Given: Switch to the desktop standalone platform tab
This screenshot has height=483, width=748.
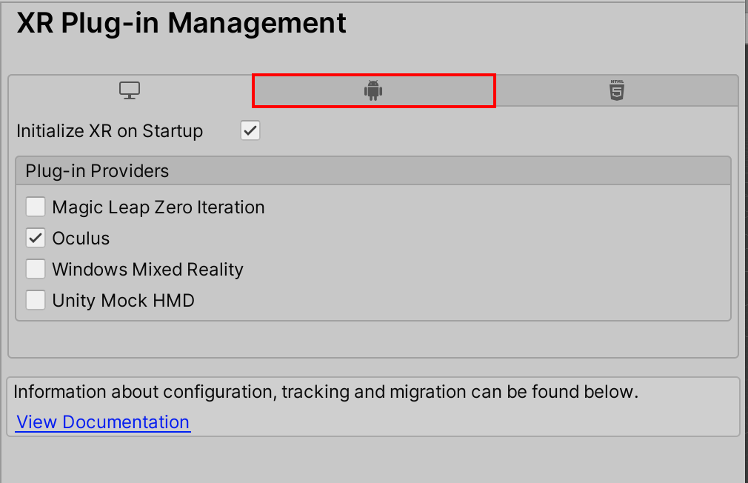Looking at the screenshot, I should point(130,91).
